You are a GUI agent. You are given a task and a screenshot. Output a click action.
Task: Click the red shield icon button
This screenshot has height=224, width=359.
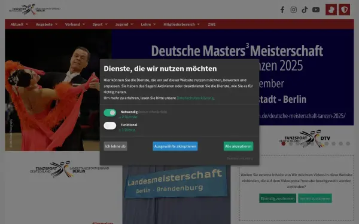point(345,10)
